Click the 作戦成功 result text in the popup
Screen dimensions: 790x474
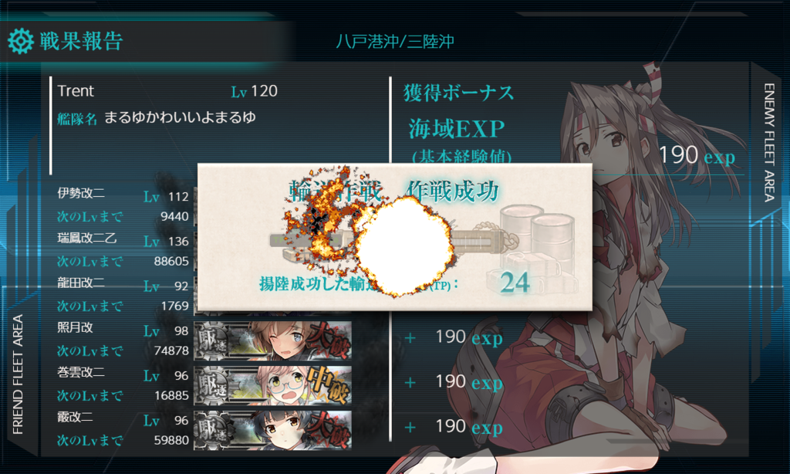click(x=452, y=191)
